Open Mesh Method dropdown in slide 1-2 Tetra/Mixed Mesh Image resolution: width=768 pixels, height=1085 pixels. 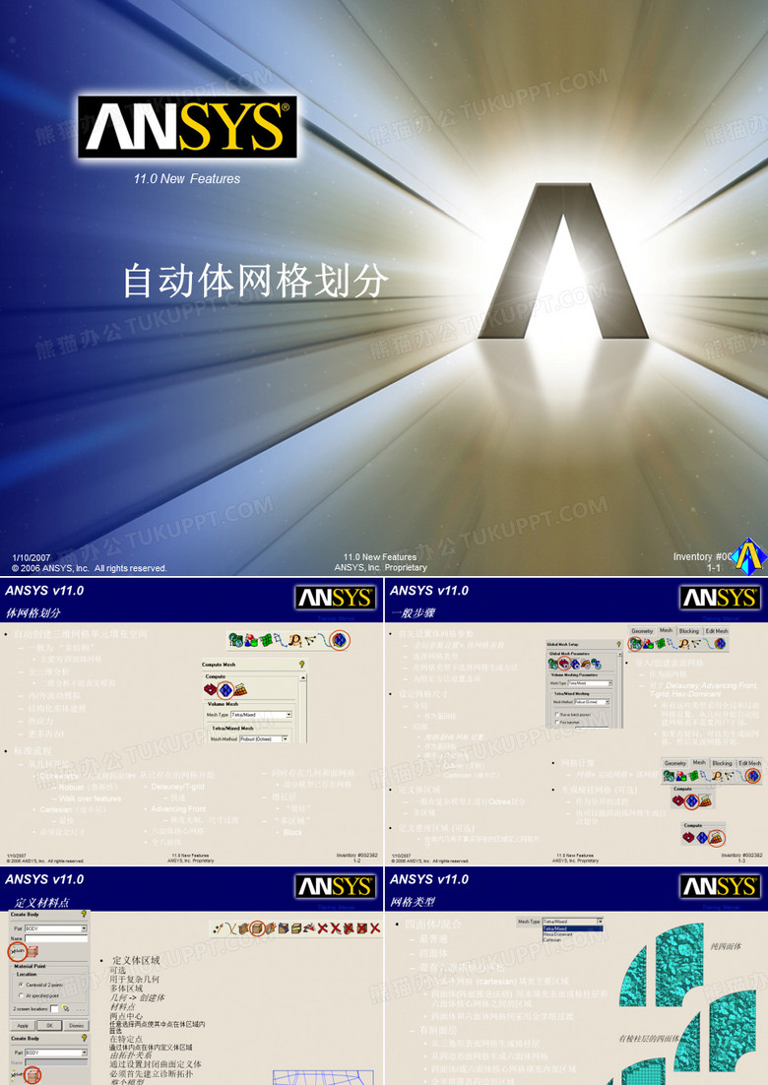point(264,739)
